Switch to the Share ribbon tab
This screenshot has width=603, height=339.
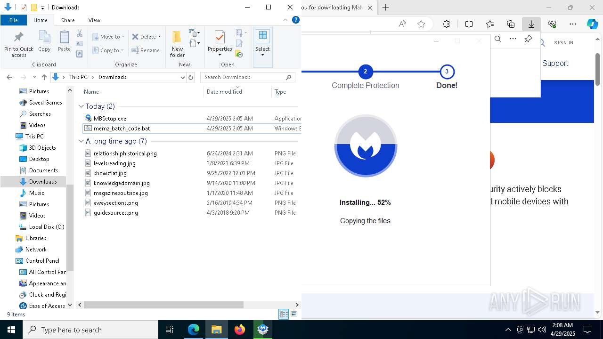coord(68,20)
